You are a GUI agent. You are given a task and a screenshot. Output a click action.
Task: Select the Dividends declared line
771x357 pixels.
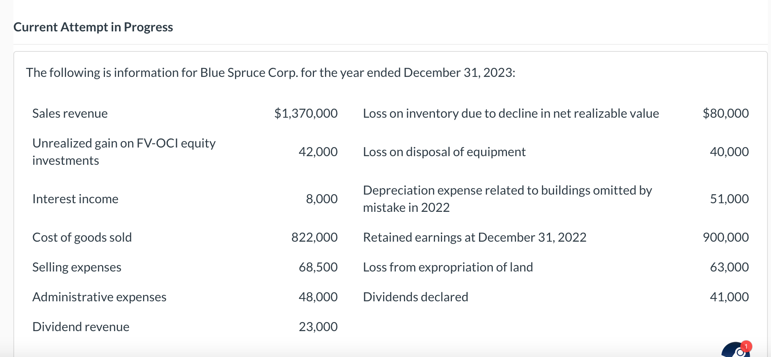pyautogui.click(x=415, y=297)
